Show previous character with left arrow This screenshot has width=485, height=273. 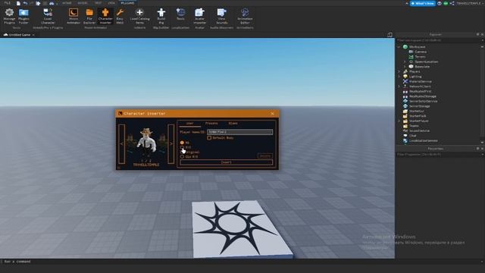[x=121, y=143]
